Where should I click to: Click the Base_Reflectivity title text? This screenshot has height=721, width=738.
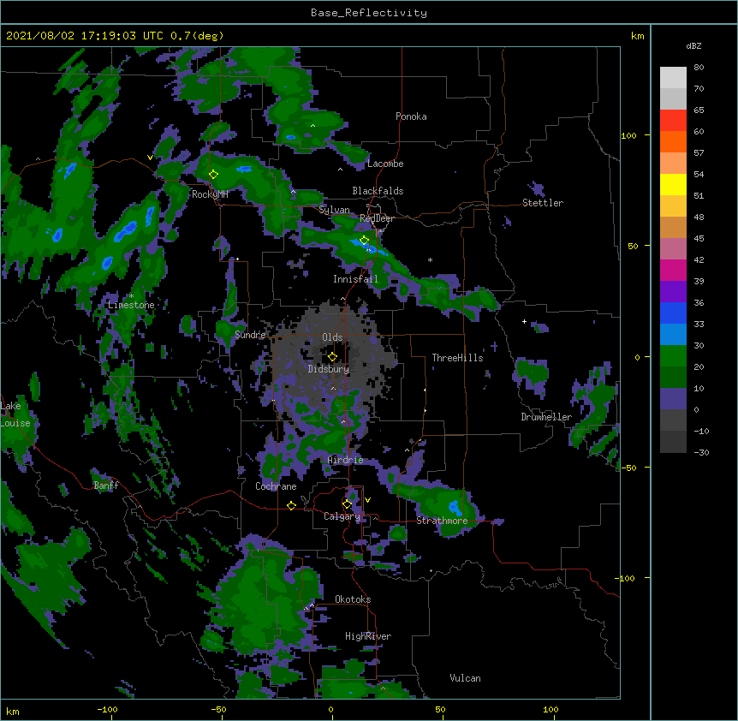pyautogui.click(x=368, y=13)
